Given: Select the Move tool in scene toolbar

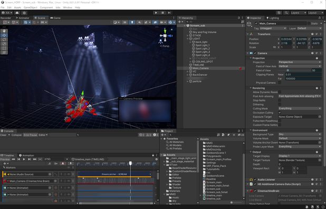Looking at the screenshot, I should (x=4, y=35).
